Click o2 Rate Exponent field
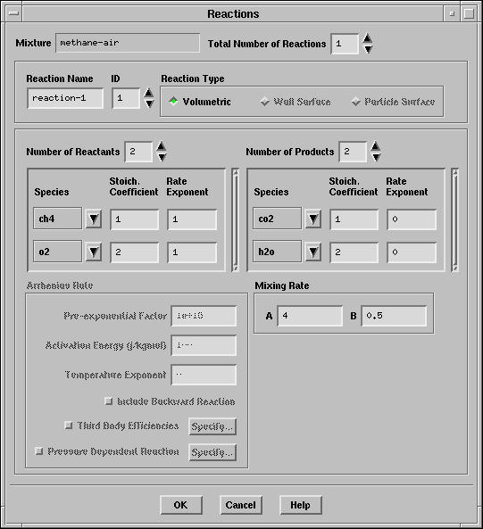Viewport: 483px width, 529px height. point(192,252)
